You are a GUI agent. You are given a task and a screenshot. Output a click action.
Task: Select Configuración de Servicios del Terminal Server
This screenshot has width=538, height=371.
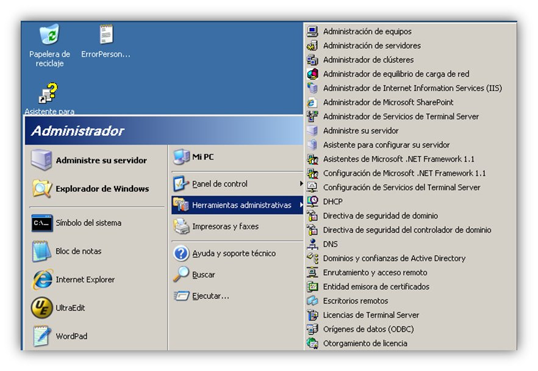411,187
